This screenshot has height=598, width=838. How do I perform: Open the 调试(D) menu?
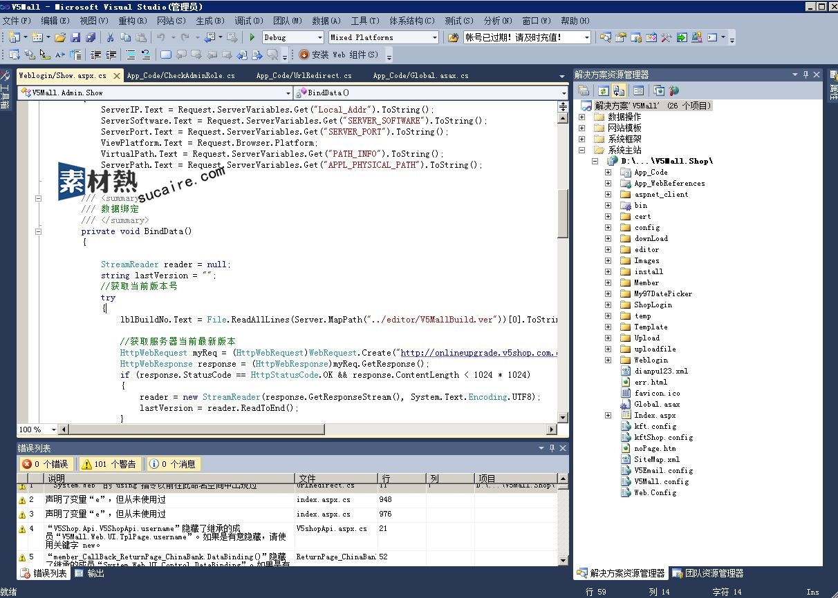click(248, 21)
